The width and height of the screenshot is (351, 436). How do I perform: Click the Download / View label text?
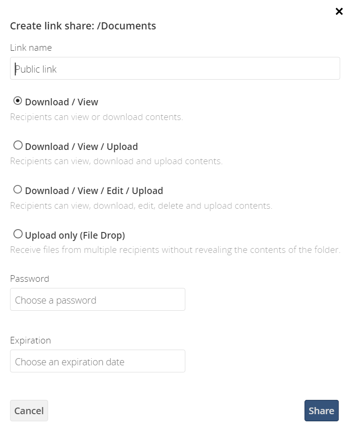click(62, 102)
